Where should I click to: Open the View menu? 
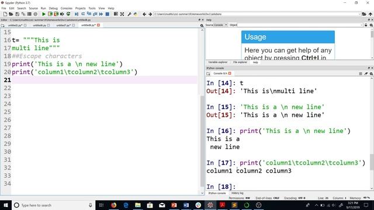[102, 8]
